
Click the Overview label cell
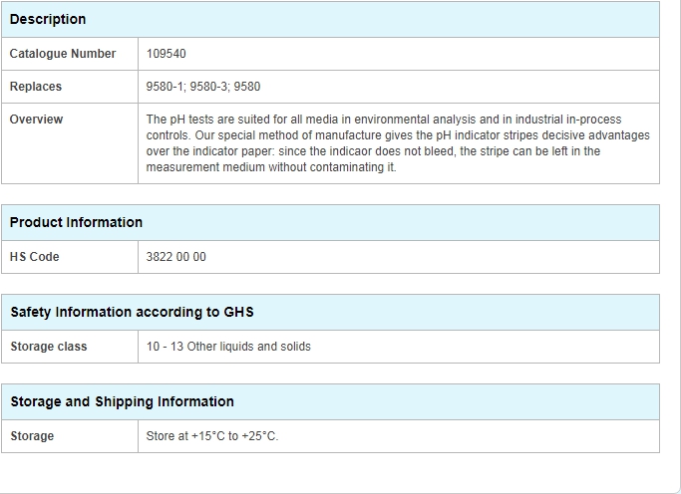coord(70,143)
